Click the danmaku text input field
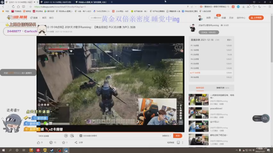 click(x=120, y=136)
